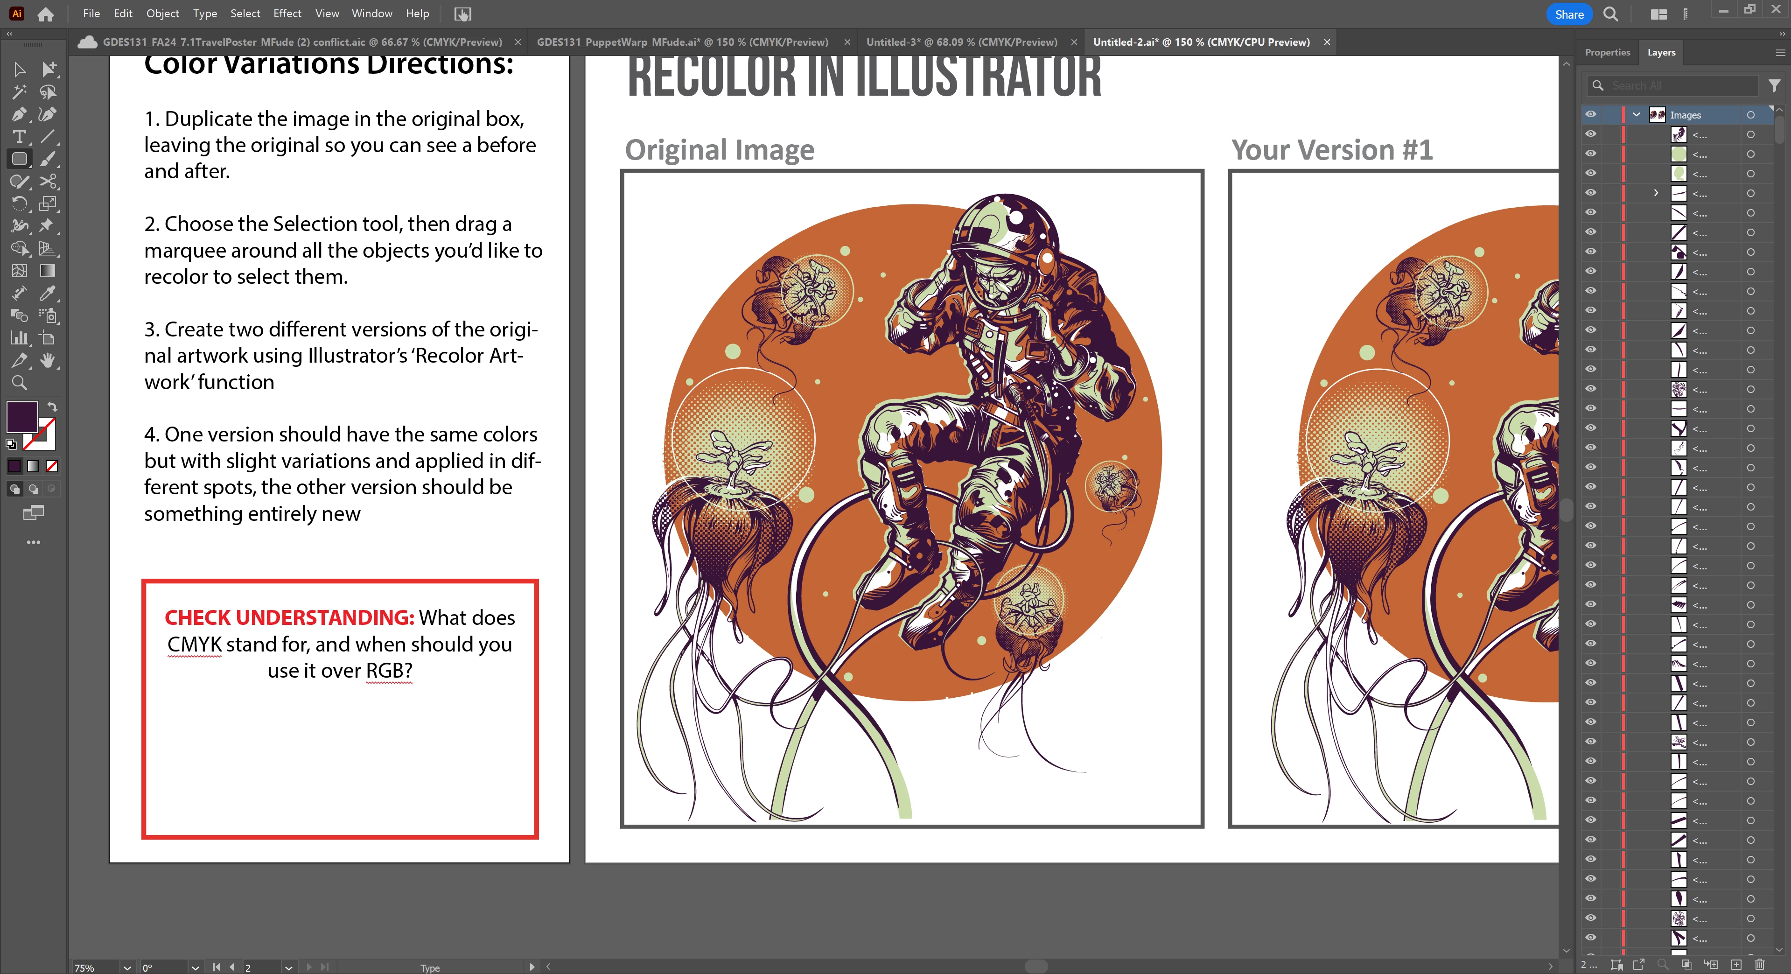Select the Pen tool
The image size is (1791, 974).
19,114
